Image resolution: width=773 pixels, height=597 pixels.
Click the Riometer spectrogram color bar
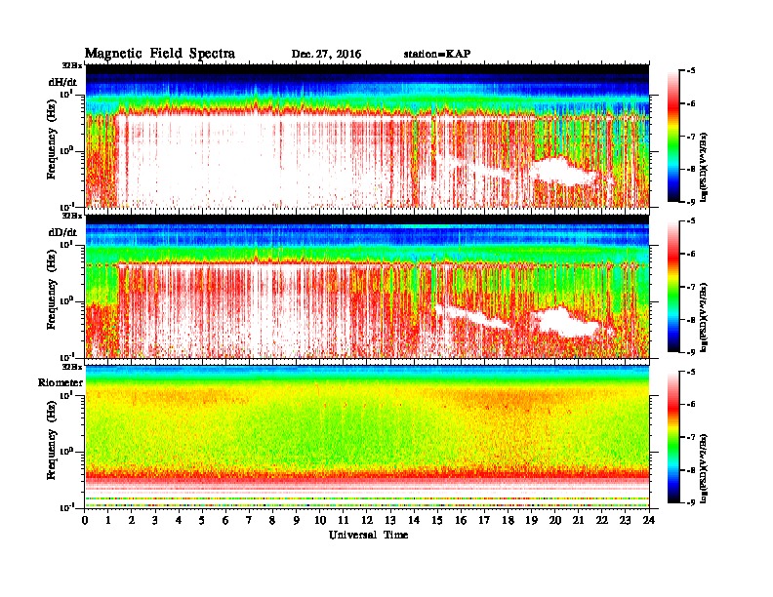click(x=673, y=437)
